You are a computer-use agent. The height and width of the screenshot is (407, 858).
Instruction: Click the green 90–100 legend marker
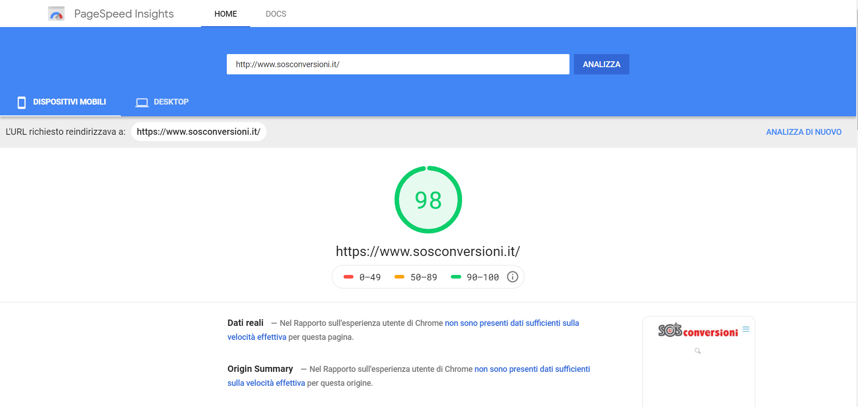click(456, 277)
